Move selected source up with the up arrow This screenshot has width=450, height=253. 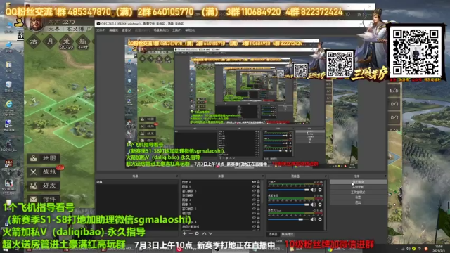pos(204,233)
